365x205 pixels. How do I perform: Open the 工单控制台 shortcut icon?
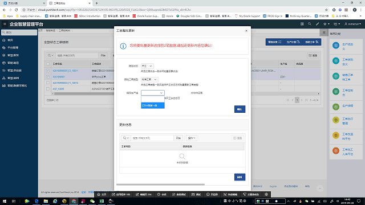[x=336, y=91]
